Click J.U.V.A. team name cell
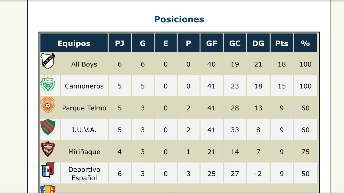Image resolution: width=344 pixels, height=193 pixels. click(x=84, y=130)
